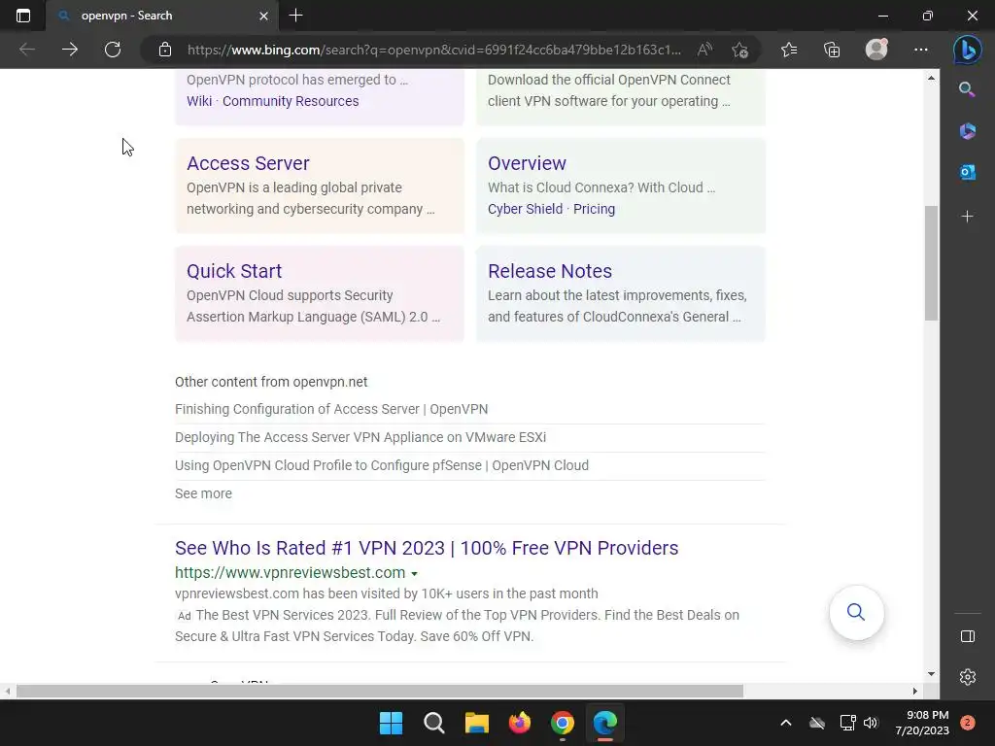This screenshot has width=995, height=746.
Task: Open the Favorites list icon
Action: tap(789, 50)
